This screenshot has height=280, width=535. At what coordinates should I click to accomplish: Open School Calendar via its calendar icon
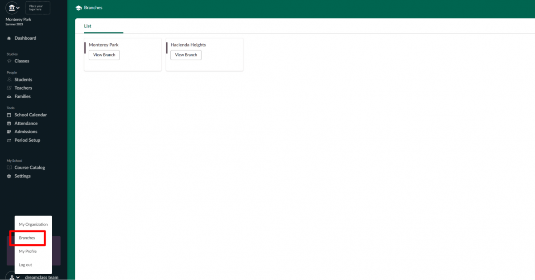click(x=9, y=115)
